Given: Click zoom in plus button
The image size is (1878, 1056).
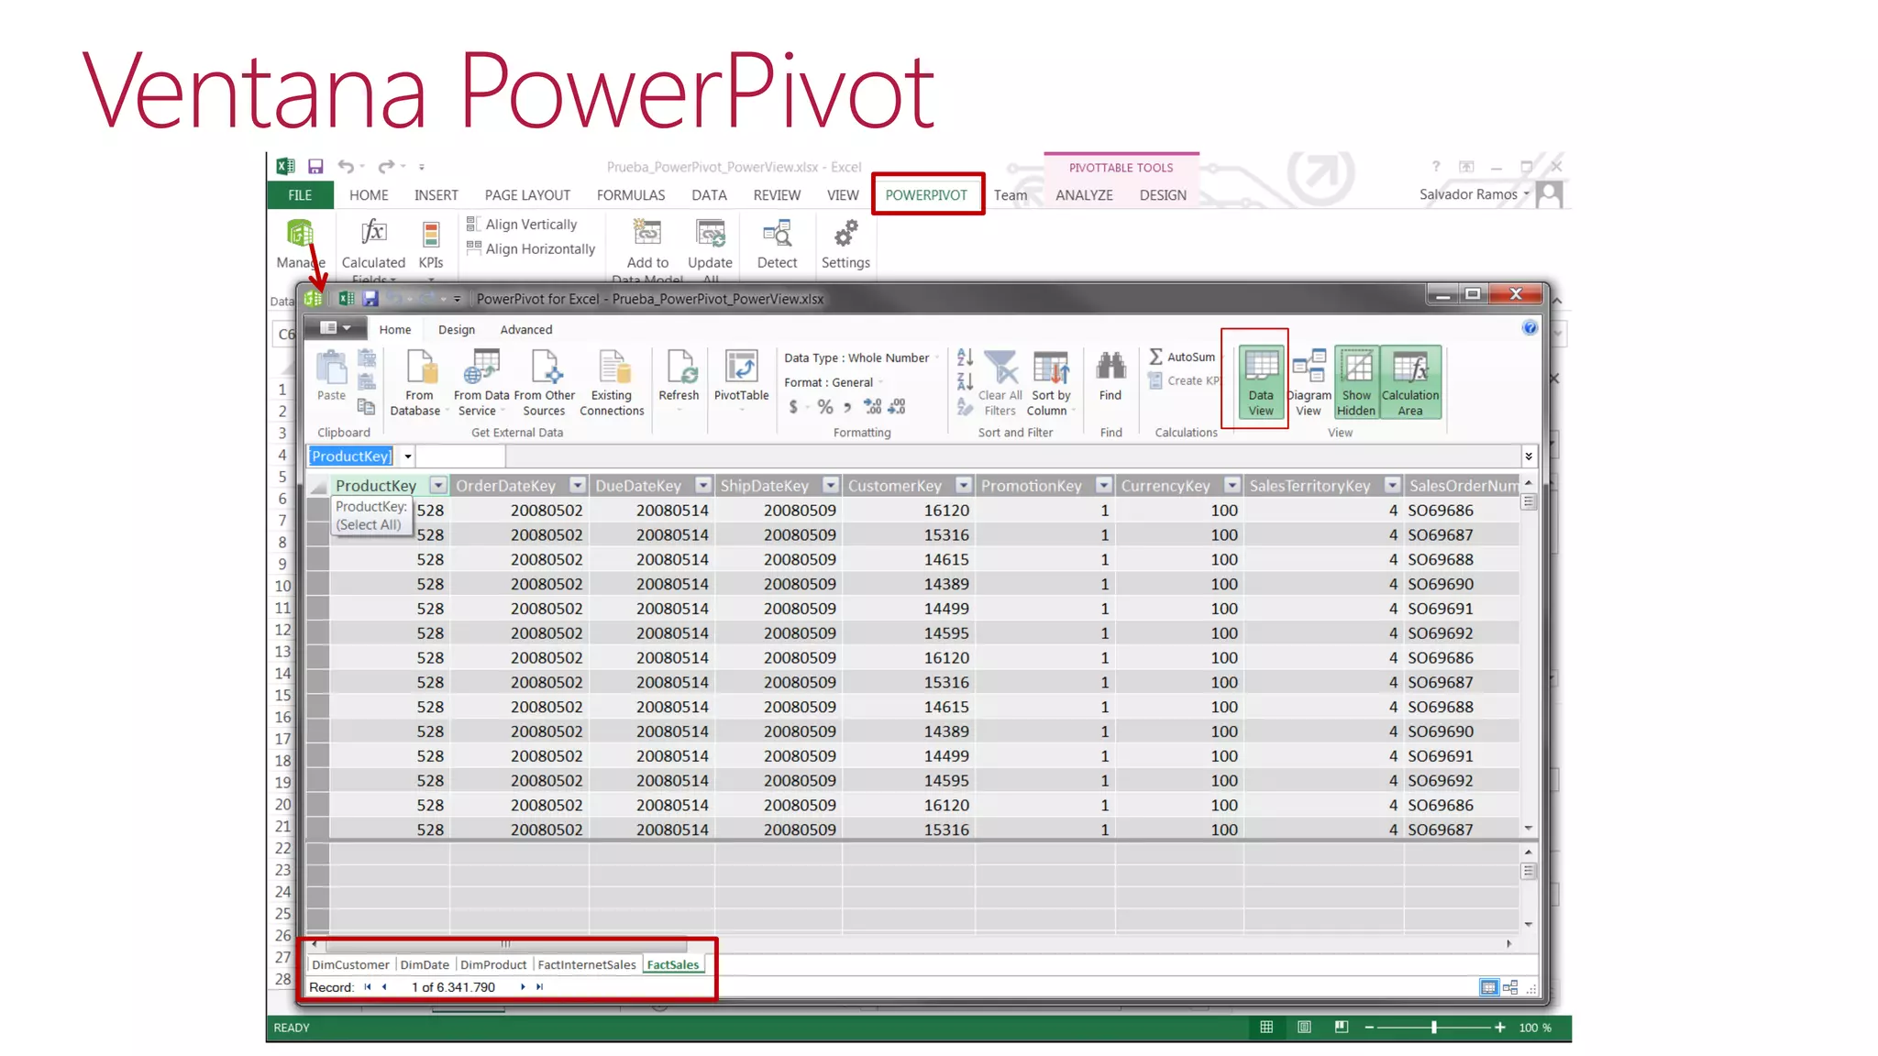Looking at the screenshot, I should click(x=1500, y=1028).
